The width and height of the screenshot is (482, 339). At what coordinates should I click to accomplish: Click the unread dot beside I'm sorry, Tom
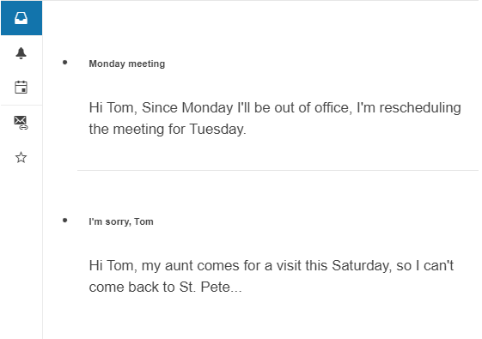tap(64, 221)
